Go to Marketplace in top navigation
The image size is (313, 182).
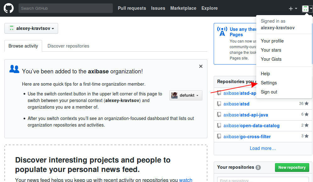point(183,8)
